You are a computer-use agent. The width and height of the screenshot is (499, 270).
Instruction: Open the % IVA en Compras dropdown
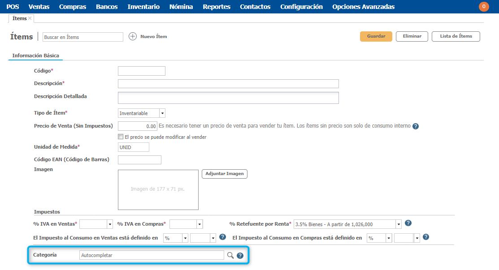(x=200, y=224)
